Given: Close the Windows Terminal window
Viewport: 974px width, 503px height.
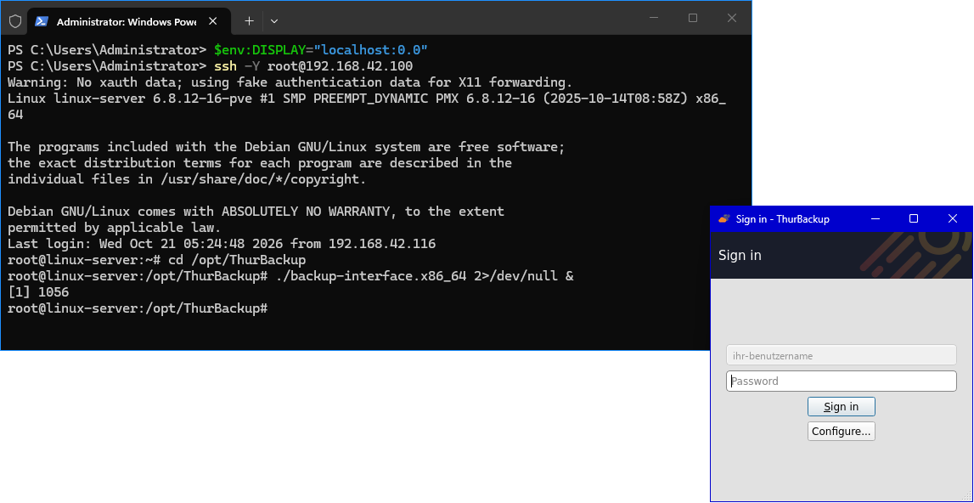Looking at the screenshot, I should point(732,18).
